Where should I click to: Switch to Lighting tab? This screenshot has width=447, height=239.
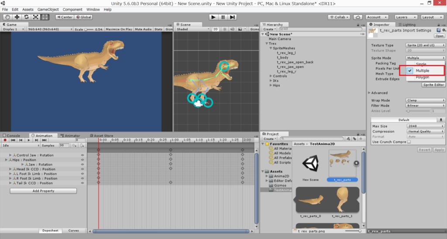(407, 25)
